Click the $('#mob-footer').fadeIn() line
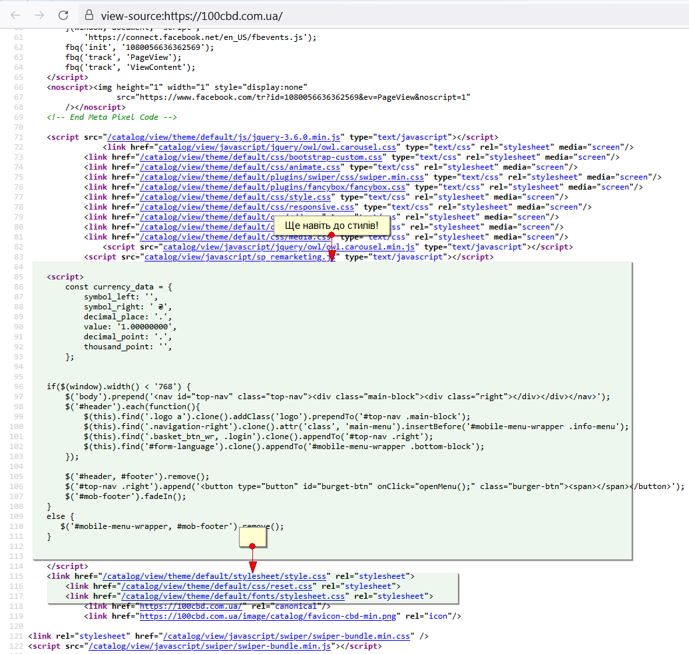689x654 pixels. pyautogui.click(x=126, y=496)
